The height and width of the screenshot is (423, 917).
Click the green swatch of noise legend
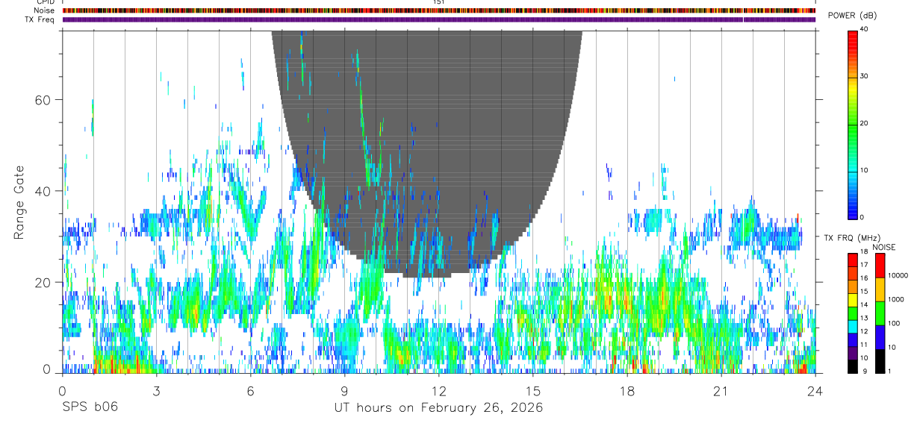[880, 313]
